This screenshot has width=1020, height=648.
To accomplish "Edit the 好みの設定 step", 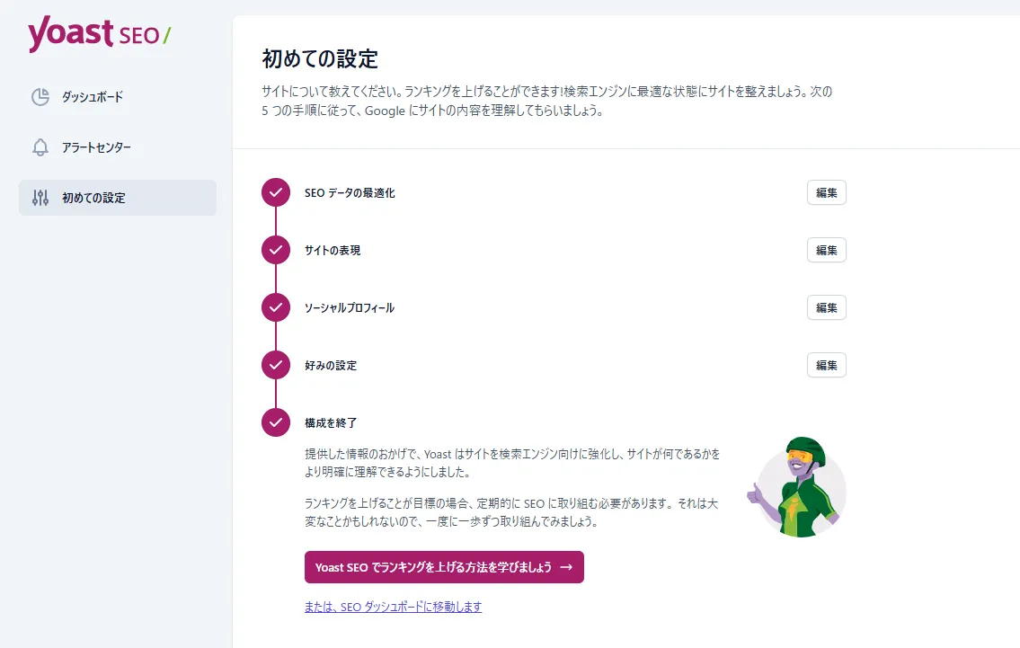I will [x=826, y=365].
